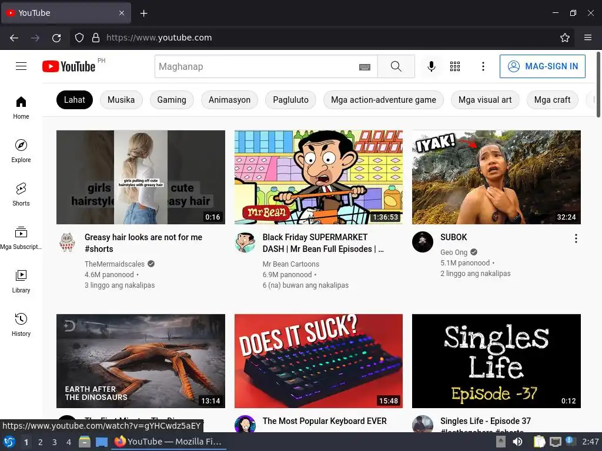Click YouTube Mozilla Firefox taskbar entry
This screenshot has height=451, width=602.
point(168,442)
